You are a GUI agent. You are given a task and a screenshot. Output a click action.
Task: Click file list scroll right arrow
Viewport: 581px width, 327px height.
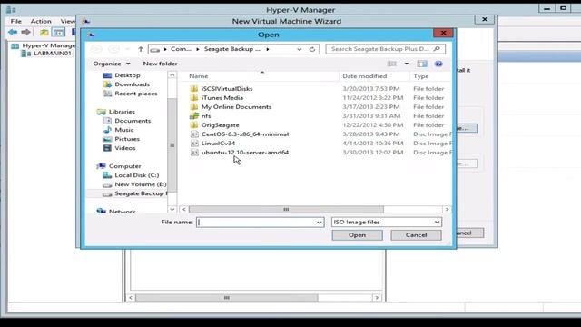pyautogui.click(x=447, y=210)
